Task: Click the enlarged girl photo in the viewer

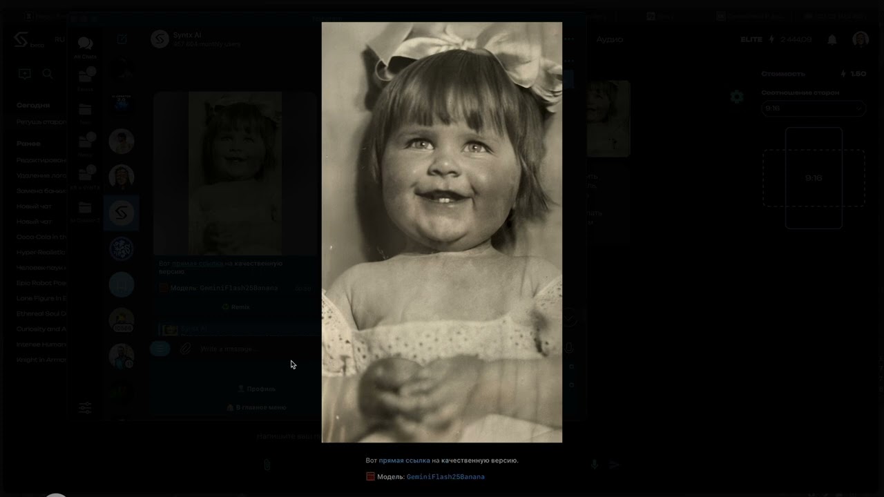Action: [x=442, y=232]
